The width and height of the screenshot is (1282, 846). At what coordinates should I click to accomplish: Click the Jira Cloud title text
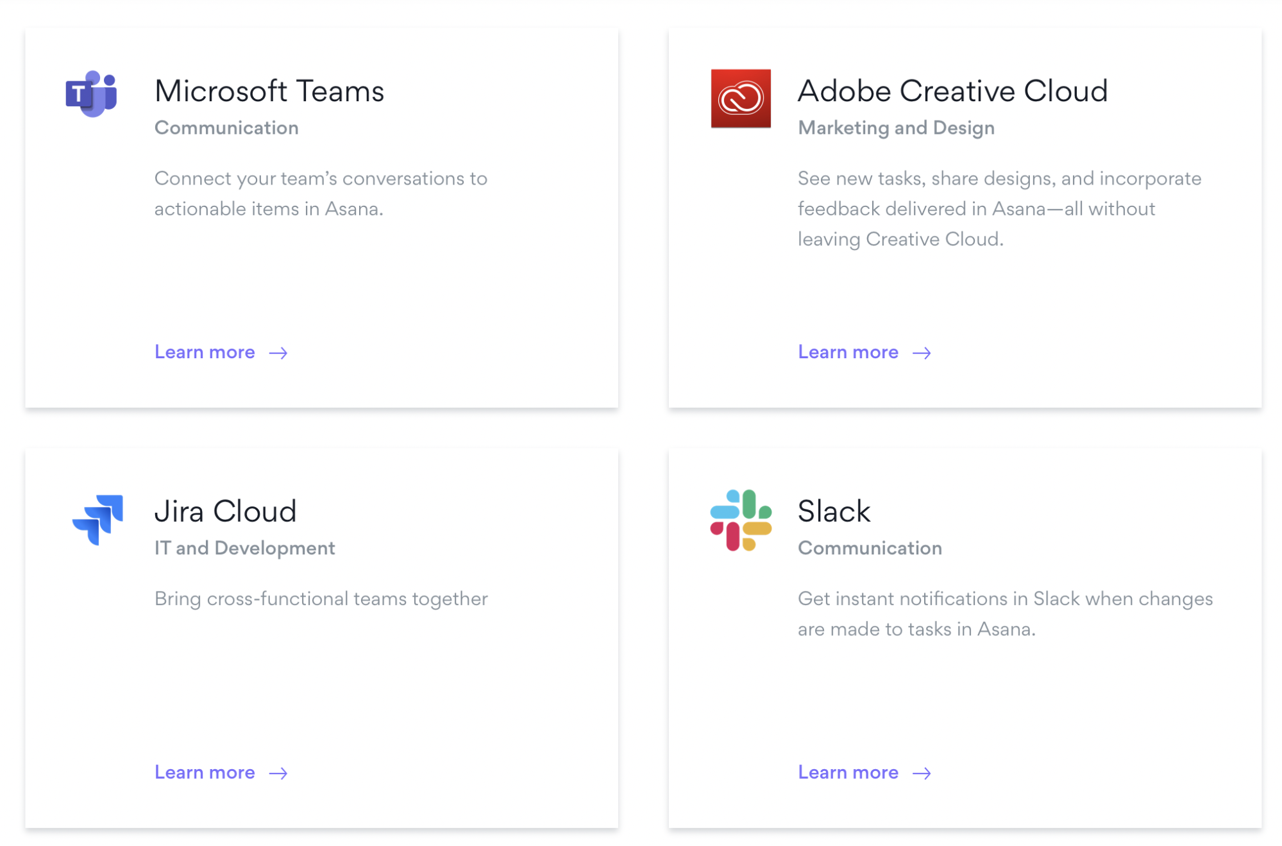pyautogui.click(x=225, y=511)
